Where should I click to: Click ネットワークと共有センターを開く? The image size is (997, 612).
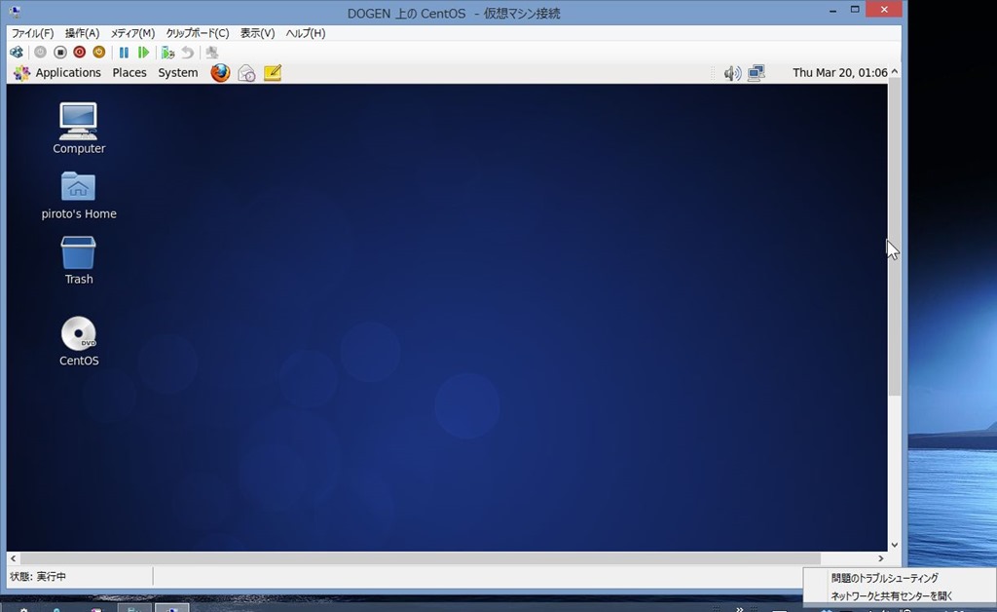[x=891, y=595]
